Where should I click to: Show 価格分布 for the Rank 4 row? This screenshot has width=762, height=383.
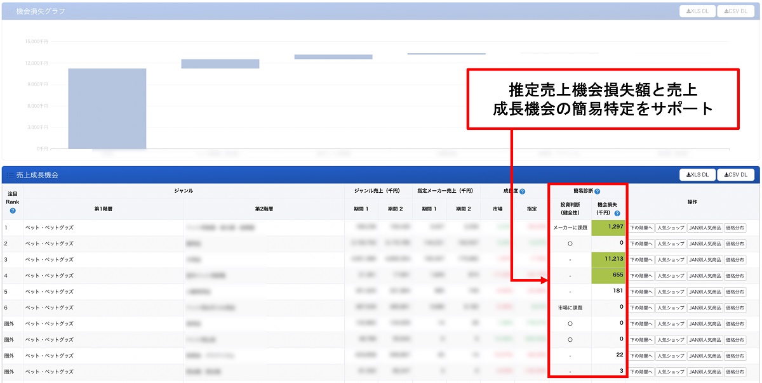click(735, 276)
